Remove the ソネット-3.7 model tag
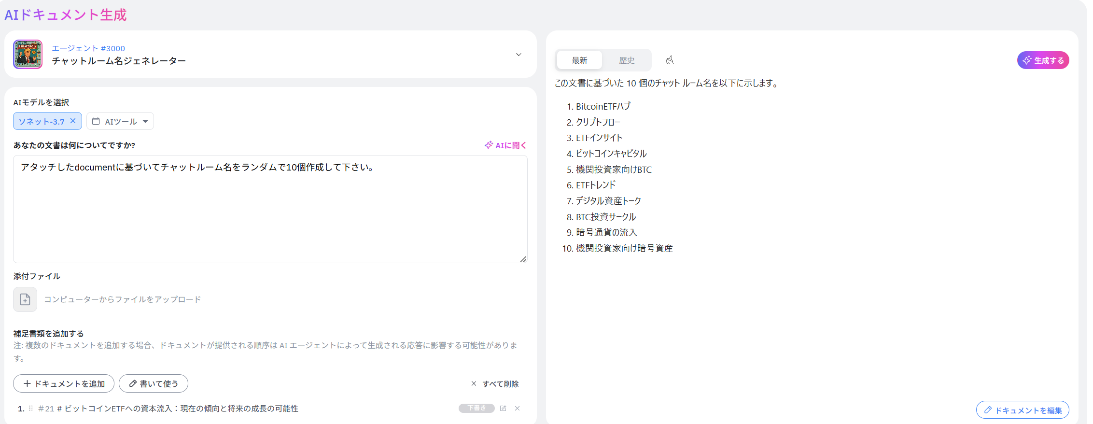This screenshot has height=424, width=1093. (73, 121)
